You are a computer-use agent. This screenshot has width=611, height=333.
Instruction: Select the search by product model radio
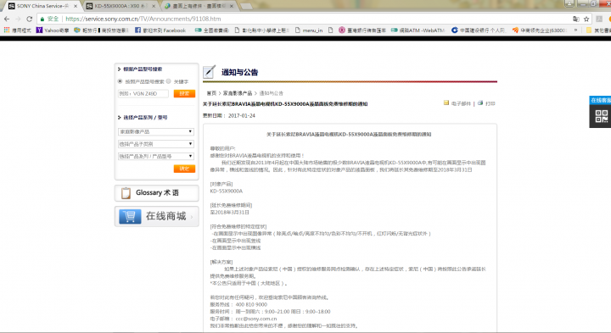pos(120,81)
